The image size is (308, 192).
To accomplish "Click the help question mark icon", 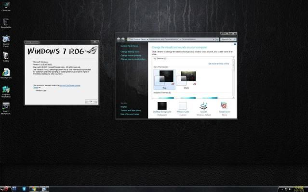I will [x=235, y=44].
